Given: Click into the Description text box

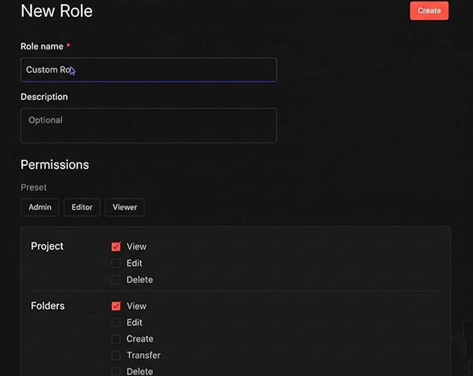Looking at the screenshot, I should (x=148, y=125).
